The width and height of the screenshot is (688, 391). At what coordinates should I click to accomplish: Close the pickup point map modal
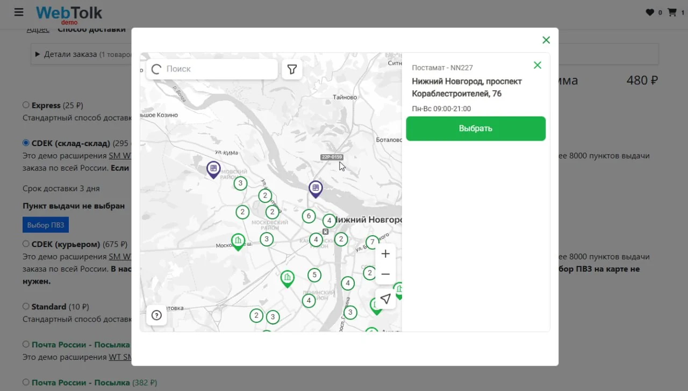coord(546,40)
